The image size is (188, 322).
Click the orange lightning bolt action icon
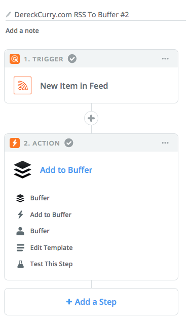click(15, 143)
